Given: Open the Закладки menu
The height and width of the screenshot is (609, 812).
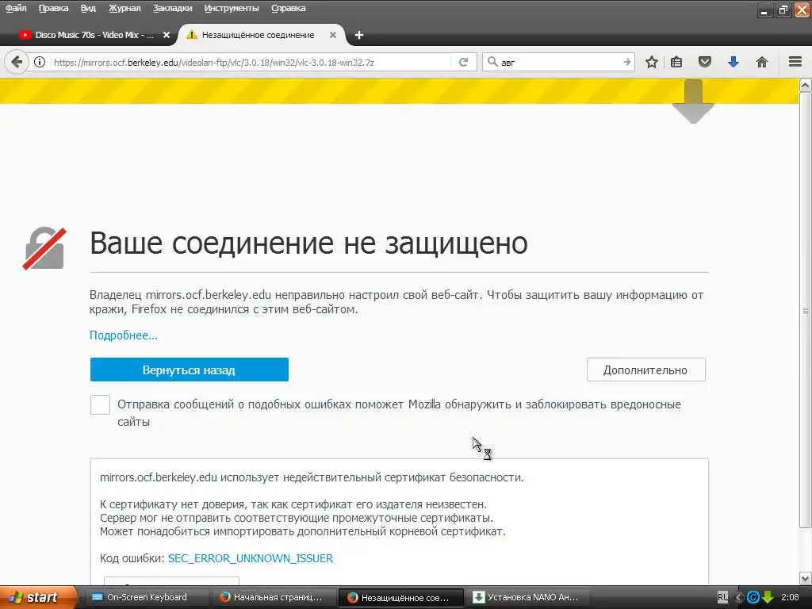Looking at the screenshot, I should pyautogui.click(x=172, y=8).
